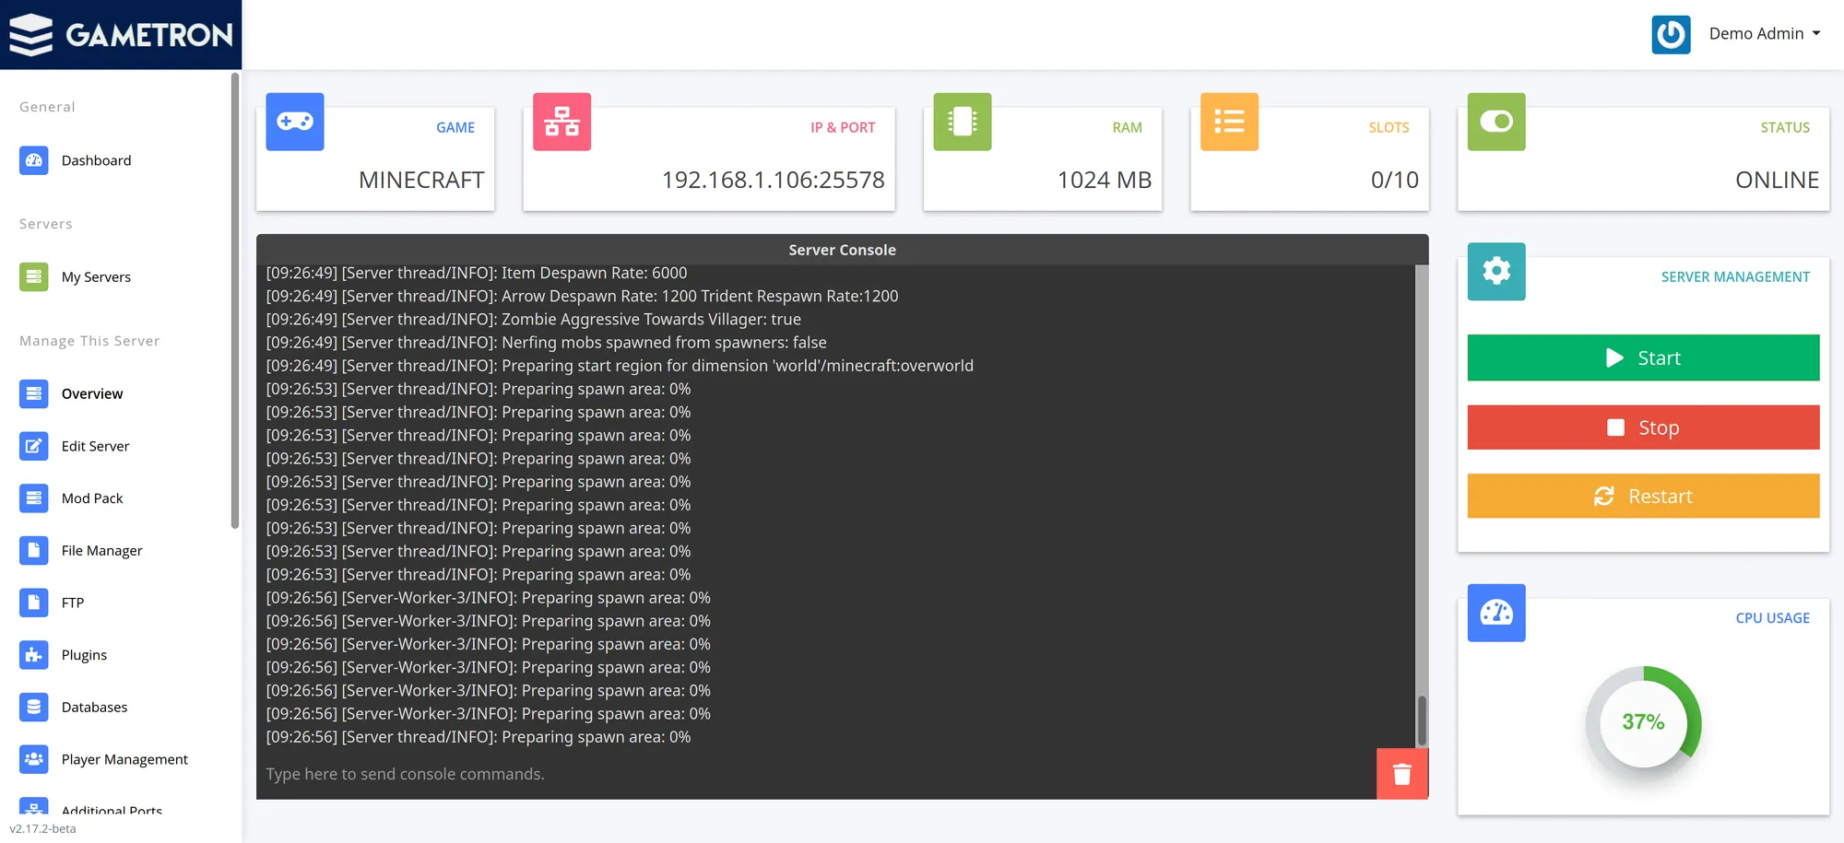Open Dashboard from the sidebar
The height and width of the screenshot is (843, 1844).
pyautogui.click(x=96, y=160)
